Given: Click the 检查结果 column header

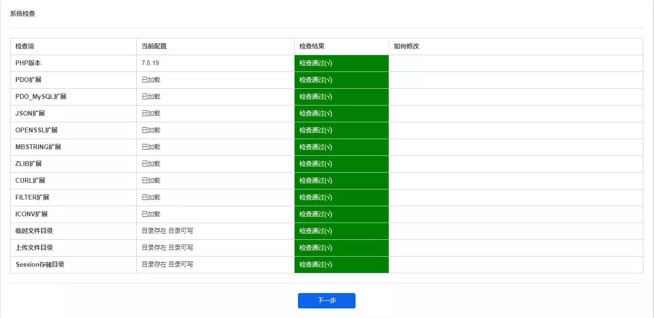Looking at the screenshot, I should pyautogui.click(x=312, y=47).
